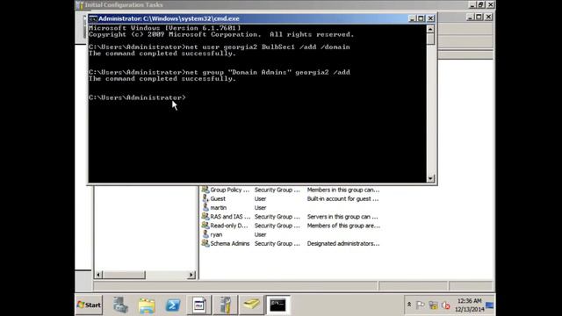Click the Show Desktop button at the taskbar's far end

point(490,305)
